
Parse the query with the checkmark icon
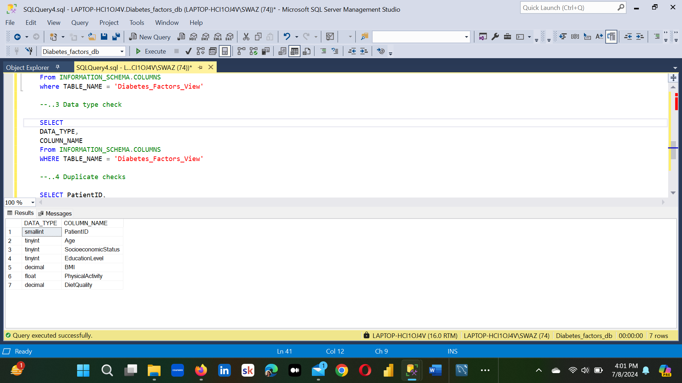click(189, 51)
